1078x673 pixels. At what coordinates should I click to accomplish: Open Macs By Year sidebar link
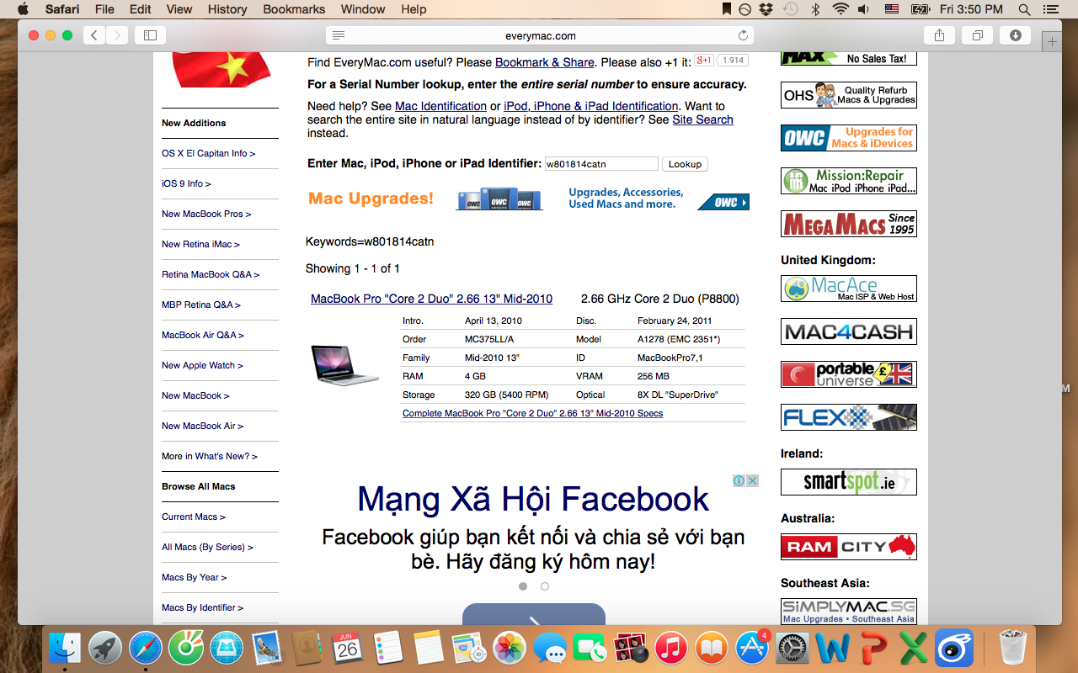194,577
